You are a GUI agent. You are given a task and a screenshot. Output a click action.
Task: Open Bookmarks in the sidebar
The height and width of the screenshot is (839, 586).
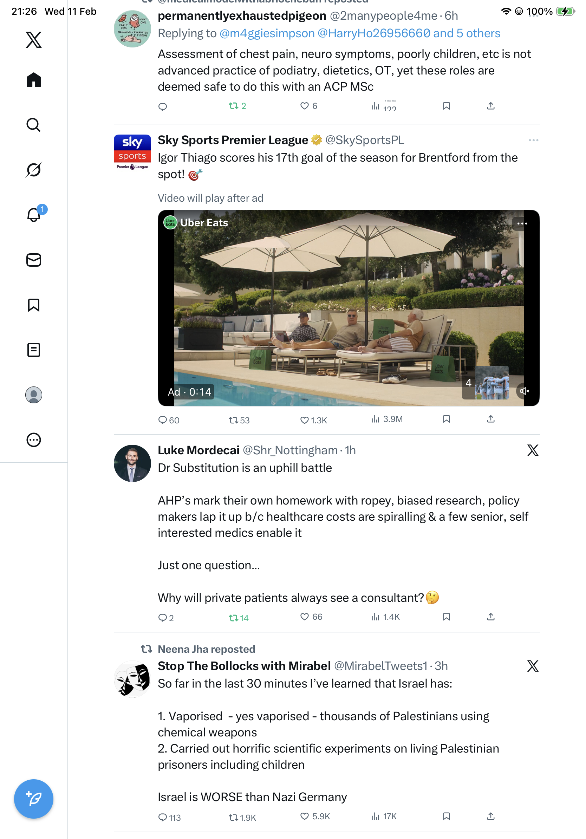(34, 305)
